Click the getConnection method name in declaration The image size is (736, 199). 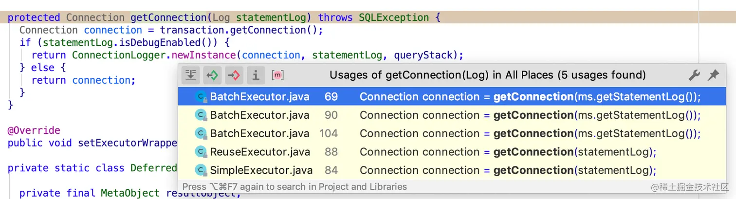(168, 18)
